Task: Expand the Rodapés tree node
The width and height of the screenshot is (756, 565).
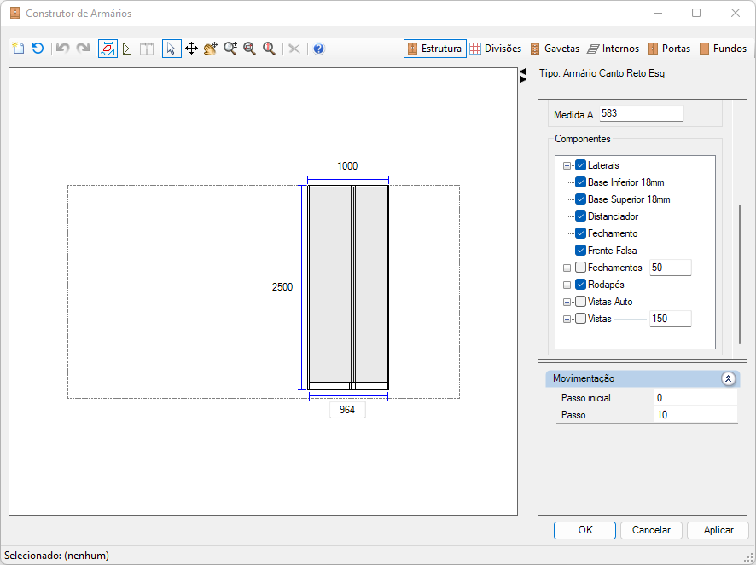Action: (x=567, y=285)
